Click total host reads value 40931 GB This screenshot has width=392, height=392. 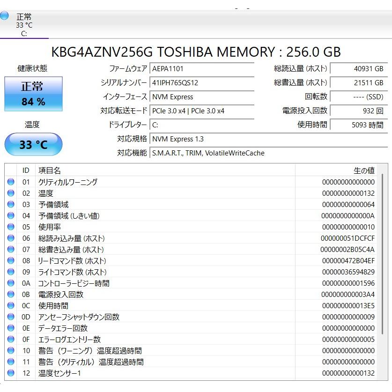359,68
